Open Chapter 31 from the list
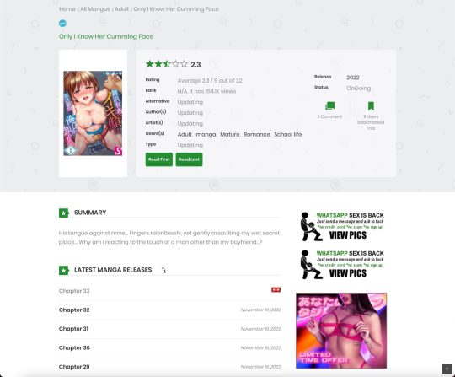Screen dimensions: 455x377 [73, 329]
